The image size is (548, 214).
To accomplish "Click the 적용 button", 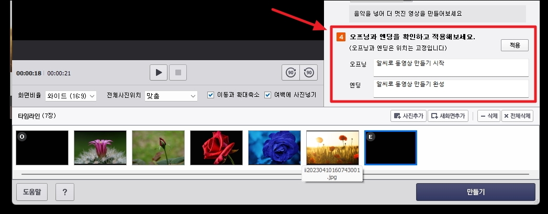I will click(515, 46).
